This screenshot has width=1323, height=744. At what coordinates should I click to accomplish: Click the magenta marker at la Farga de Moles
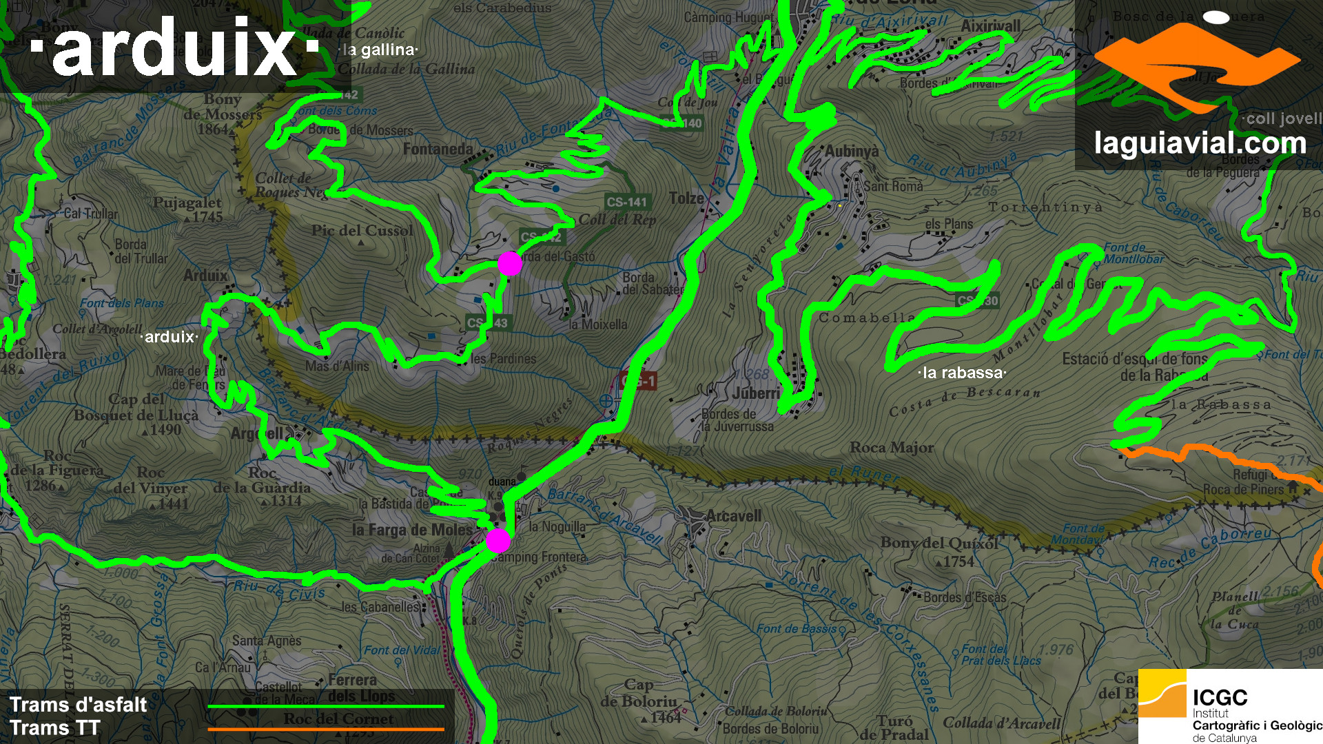498,541
